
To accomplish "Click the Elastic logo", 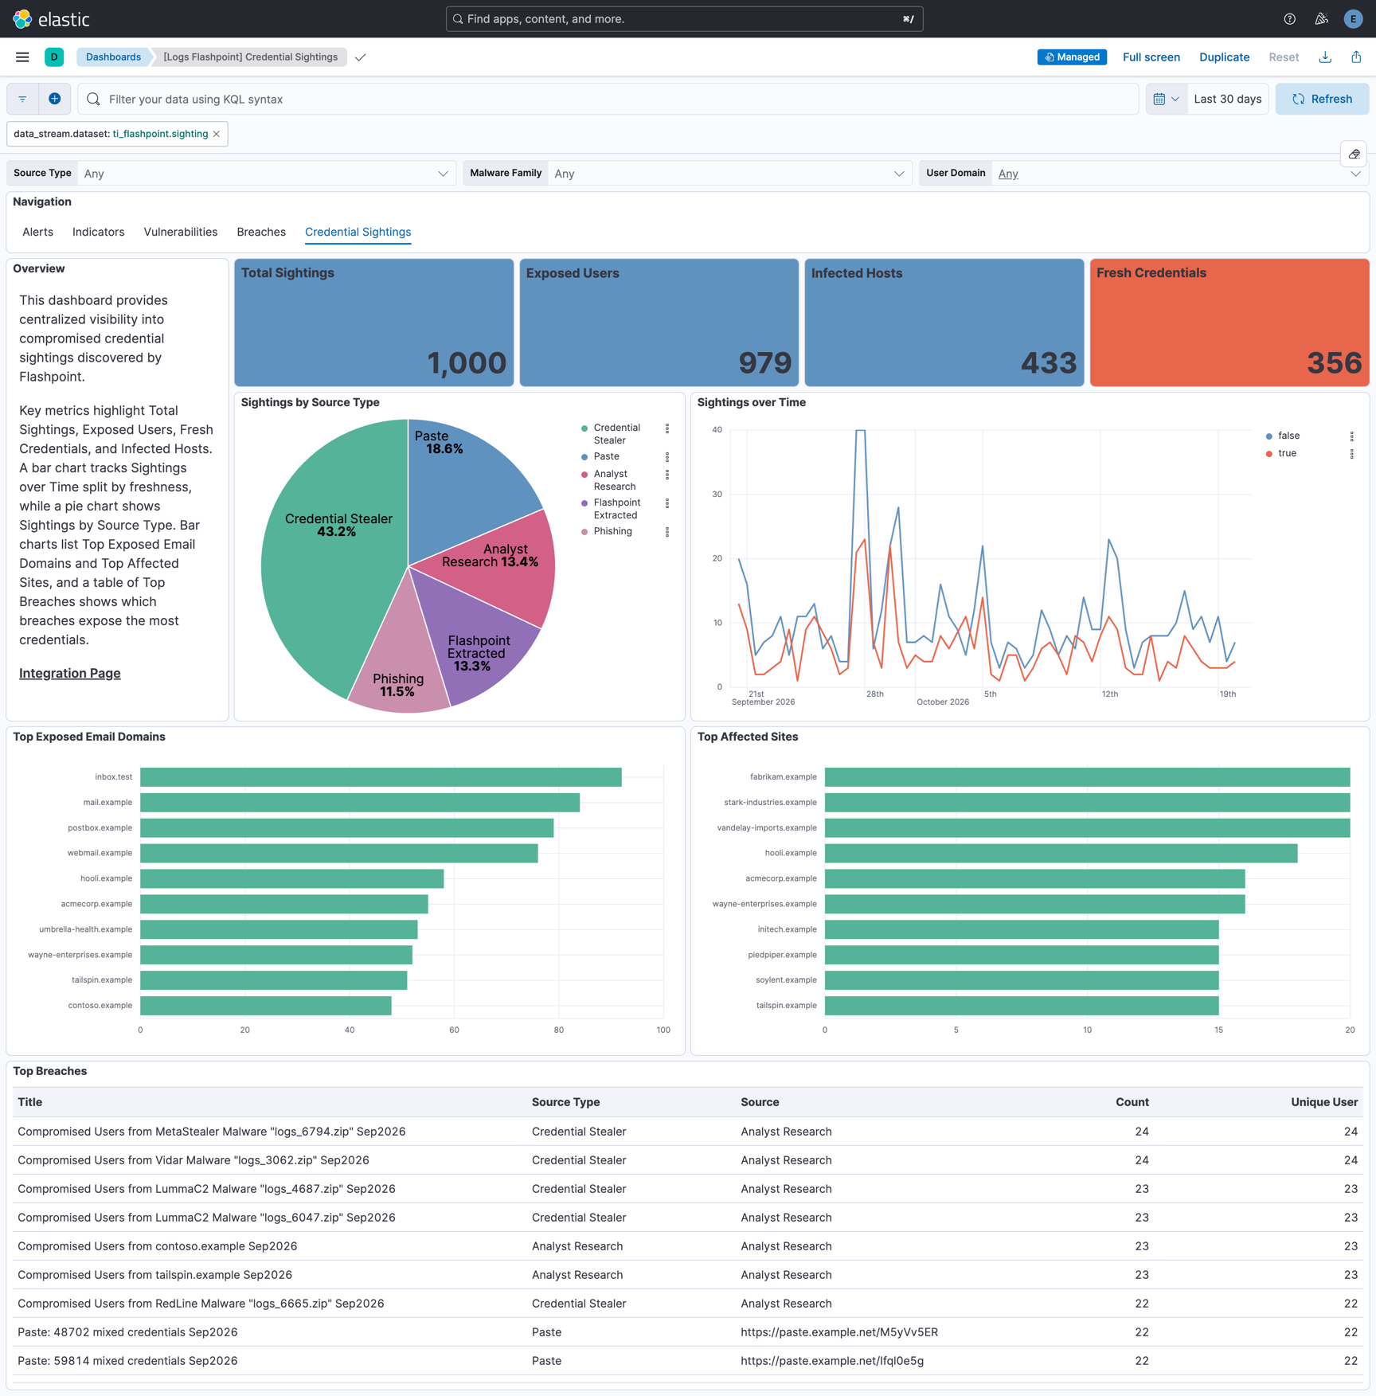I will click(x=52, y=19).
